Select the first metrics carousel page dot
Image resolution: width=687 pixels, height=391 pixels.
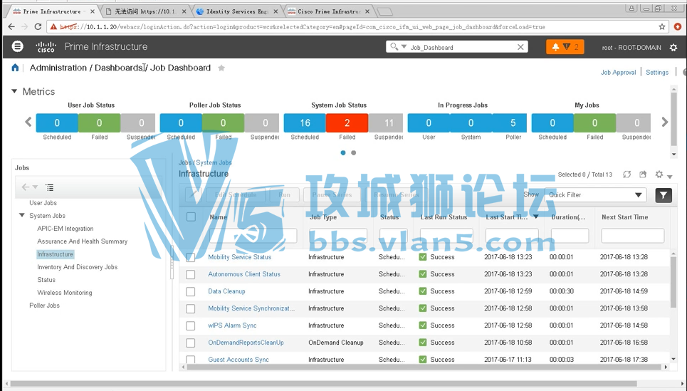[343, 153]
